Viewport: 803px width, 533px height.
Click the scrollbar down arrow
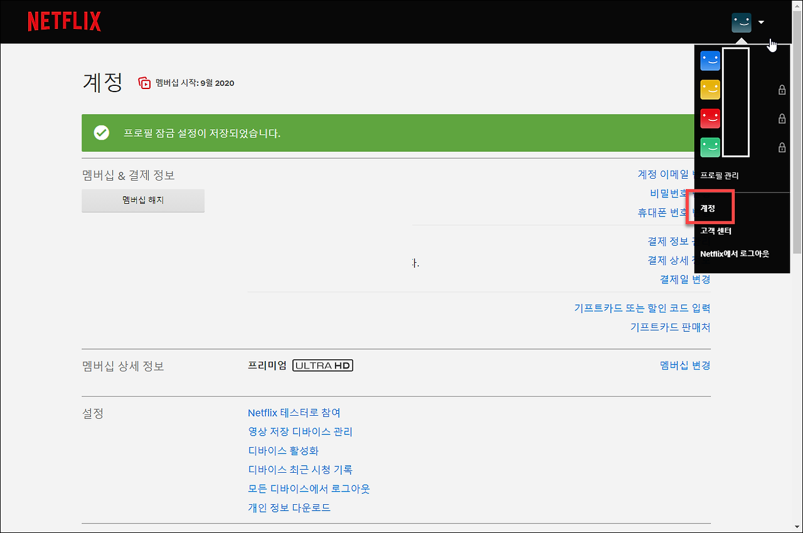pos(797,527)
